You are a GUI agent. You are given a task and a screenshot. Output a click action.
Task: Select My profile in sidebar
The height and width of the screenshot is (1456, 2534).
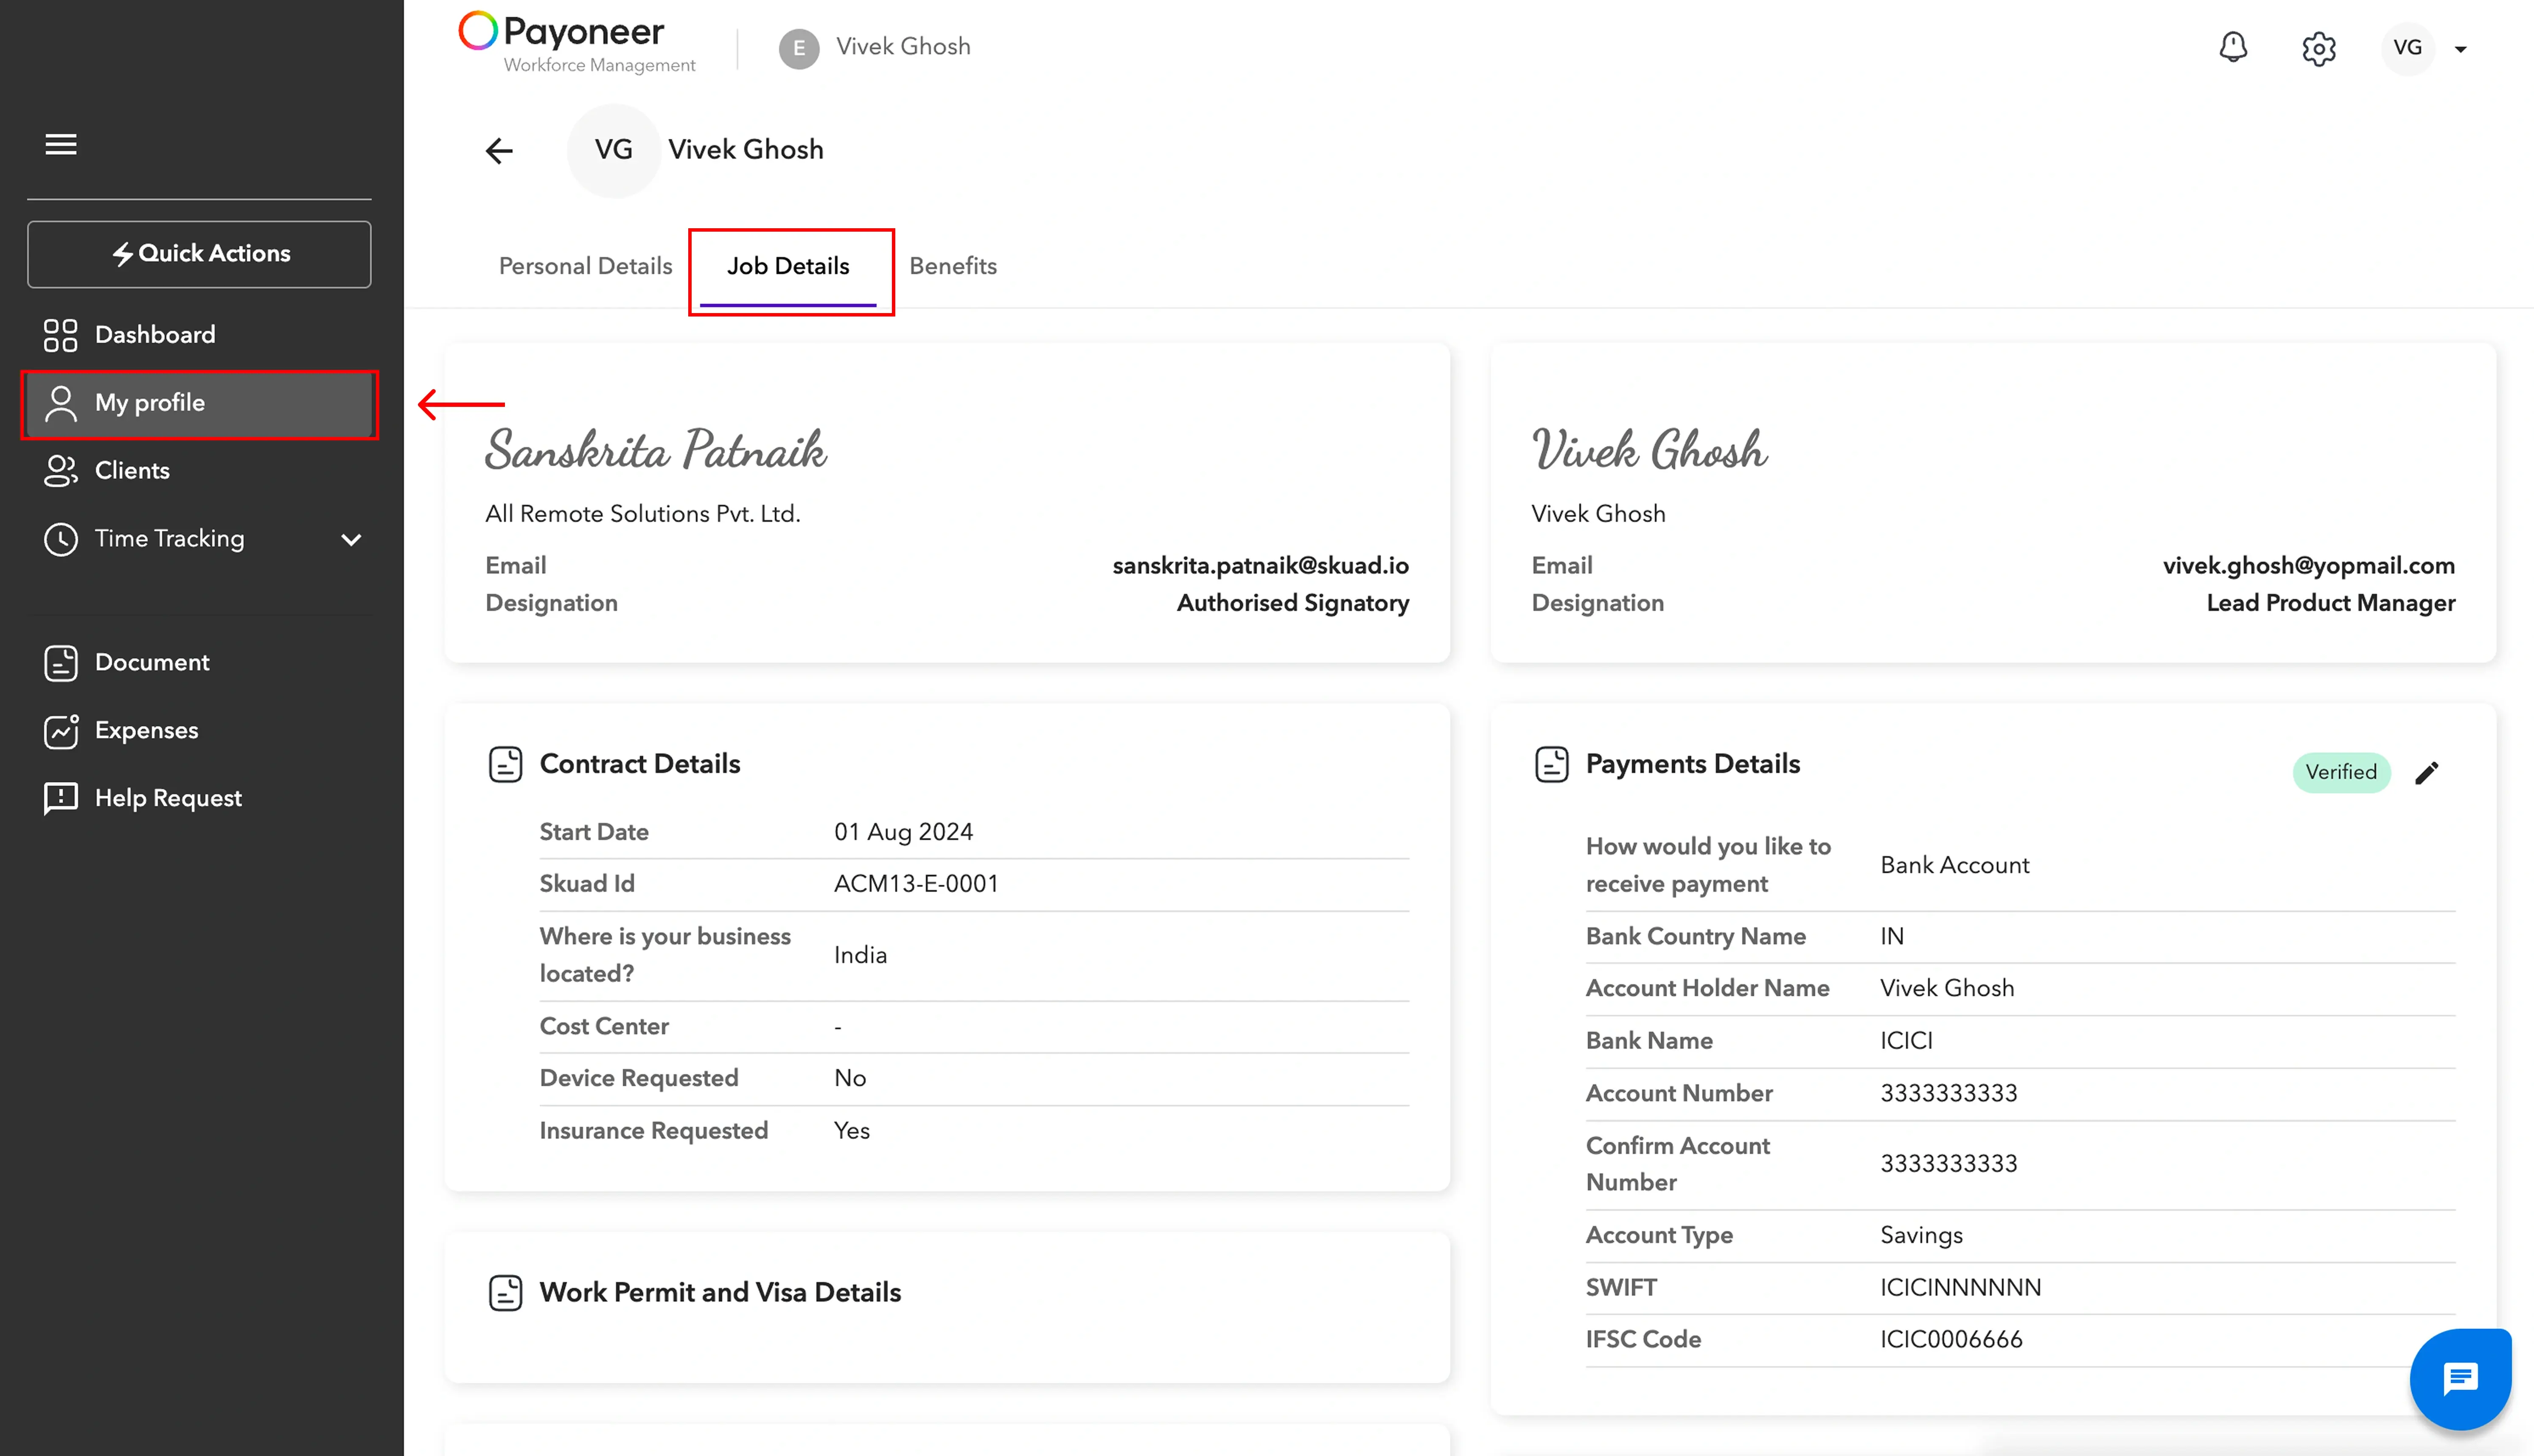click(150, 402)
